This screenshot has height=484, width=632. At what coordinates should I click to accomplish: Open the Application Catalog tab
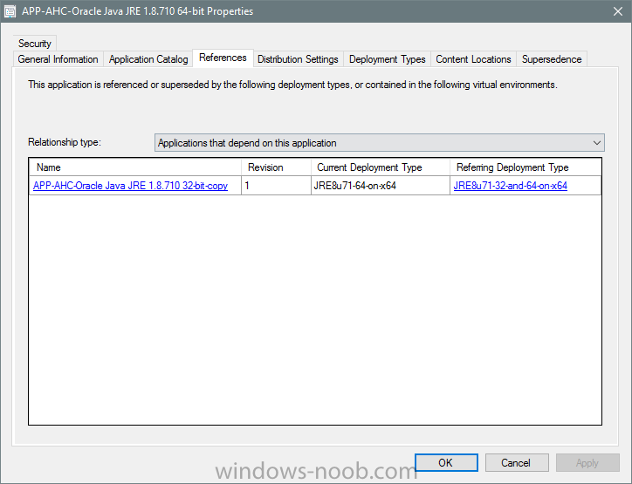[x=148, y=59]
